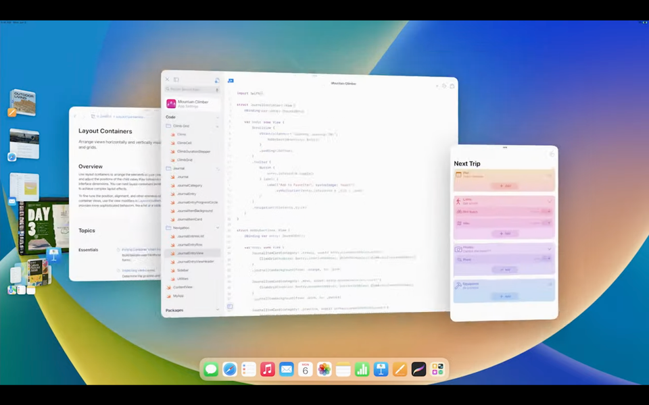The height and width of the screenshot is (405, 649).
Task: Open the Music app in the dock
Action: [268, 369]
